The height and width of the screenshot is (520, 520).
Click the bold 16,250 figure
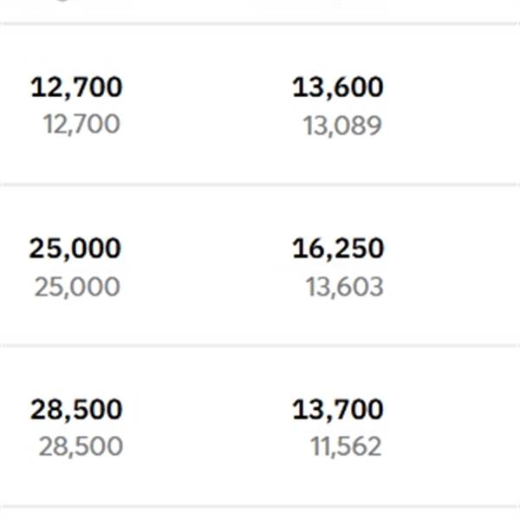338,249
